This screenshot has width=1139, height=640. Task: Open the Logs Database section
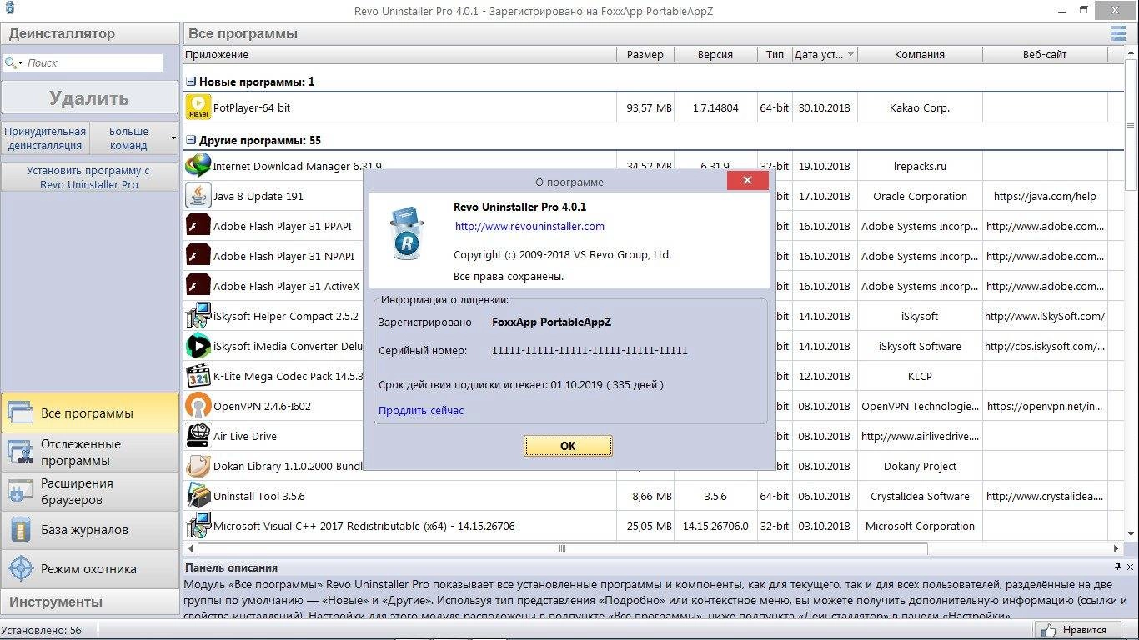[90, 529]
